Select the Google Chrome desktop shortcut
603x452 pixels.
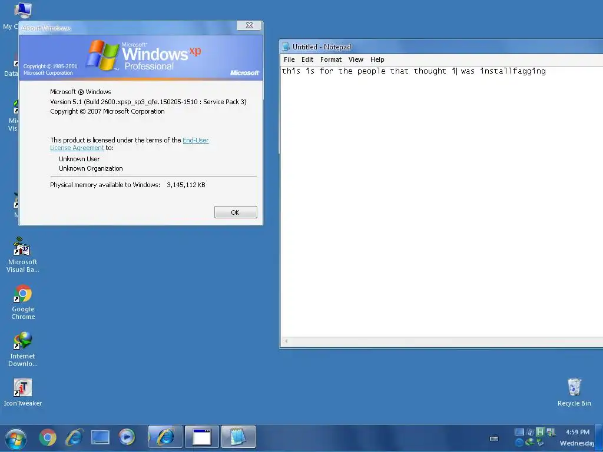[x=23, y=302]
